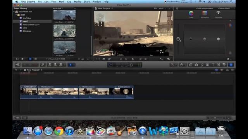Click the Distort tool in viewer
The width and height of the screenshot is (248, 139).
coord(109,59)
